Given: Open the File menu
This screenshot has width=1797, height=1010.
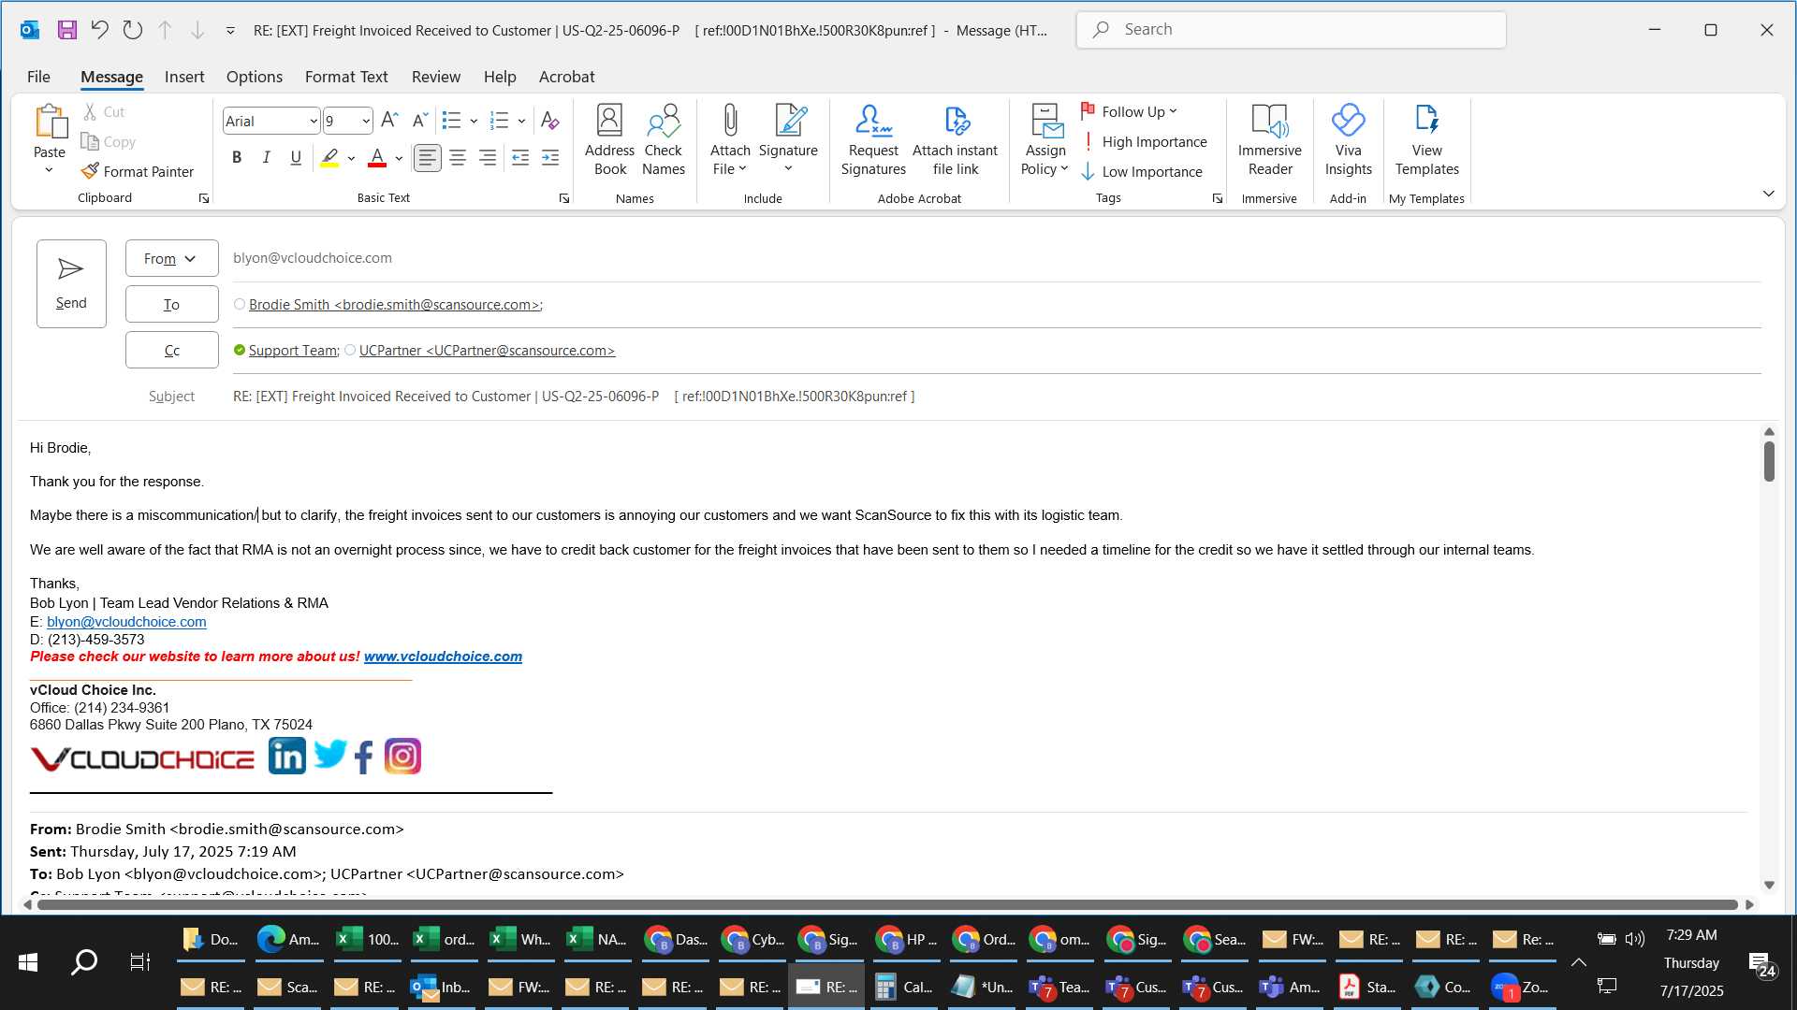Looking at the screenshot, I should coord(38,77).
